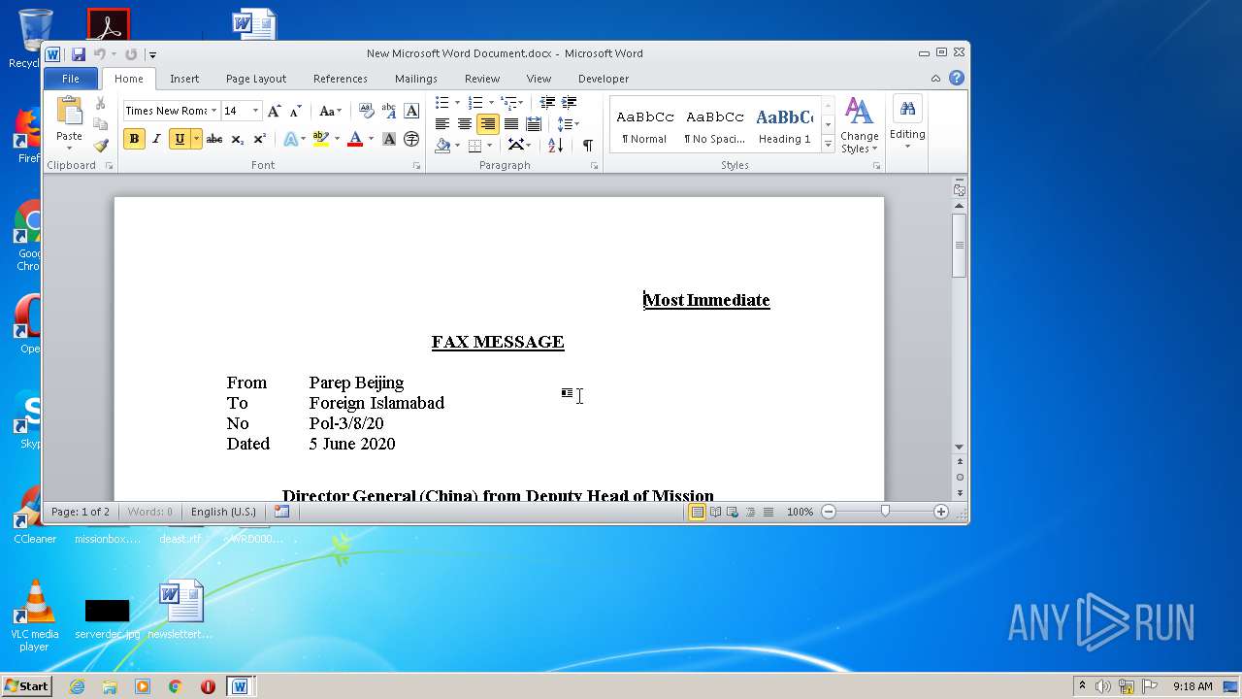This screenshot has width=1242, height=699.
Task: Click vertical scrollbar thumb
Action: [960, 245]
